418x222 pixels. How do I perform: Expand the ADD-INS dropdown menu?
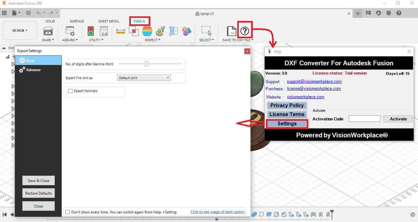(70, 40)
